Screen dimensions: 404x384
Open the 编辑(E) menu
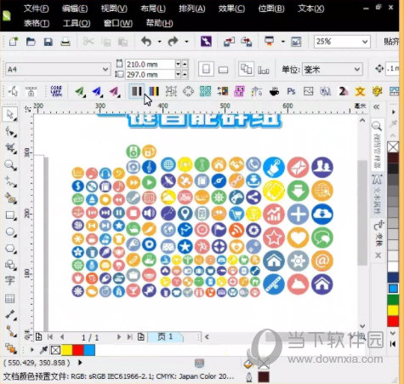pyautogui.click(x=75, y=9)
